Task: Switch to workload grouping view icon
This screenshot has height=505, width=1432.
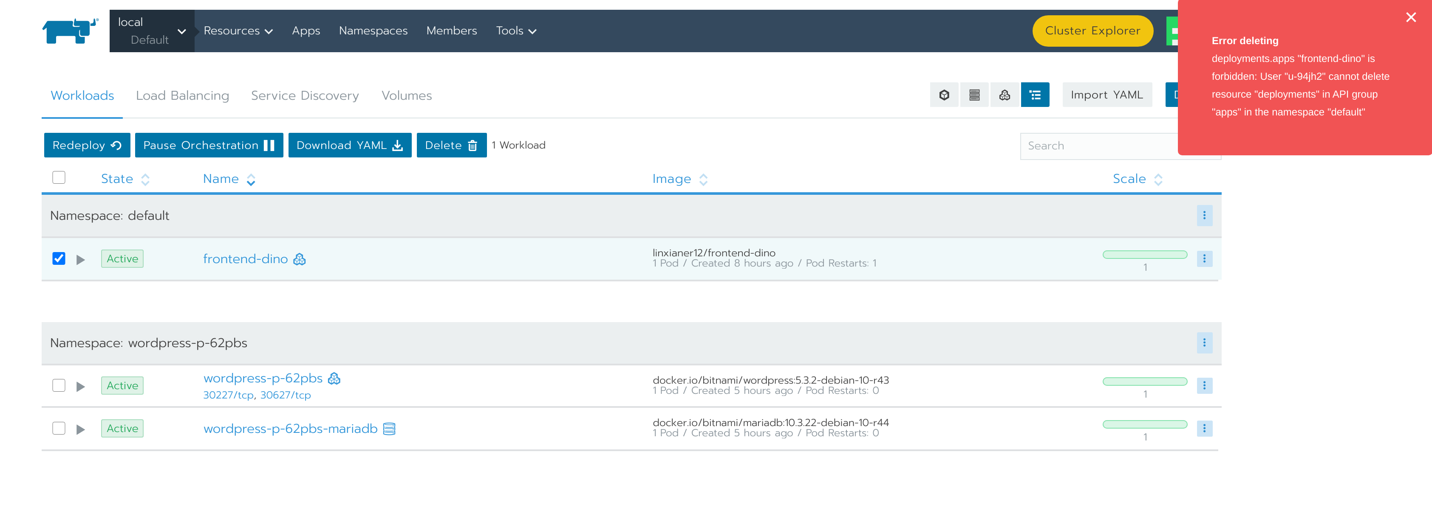Action: point(1004,95)
